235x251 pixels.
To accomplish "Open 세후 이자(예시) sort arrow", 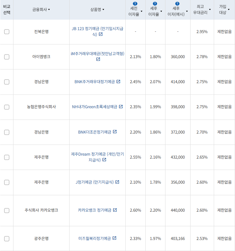I will 187,11.
